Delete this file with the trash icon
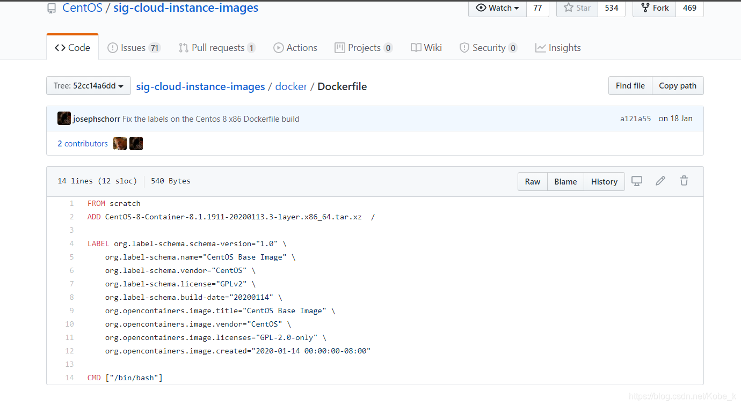741x406 pixels. pyautogui.click(x=684, y=181)
